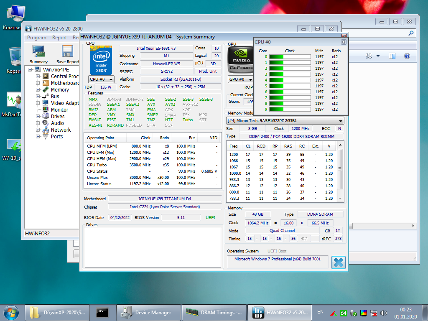The width and height of the screenshot is (428, 321).
Task: Select the Network tree icon
Action: click(46, 130)
